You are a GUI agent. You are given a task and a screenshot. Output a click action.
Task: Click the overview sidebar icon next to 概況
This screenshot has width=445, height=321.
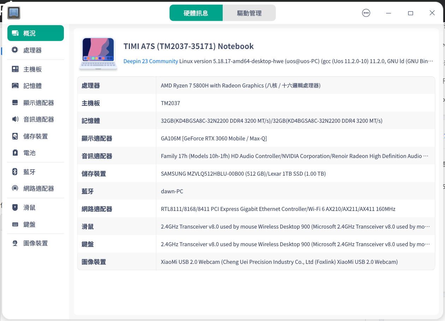15,33
